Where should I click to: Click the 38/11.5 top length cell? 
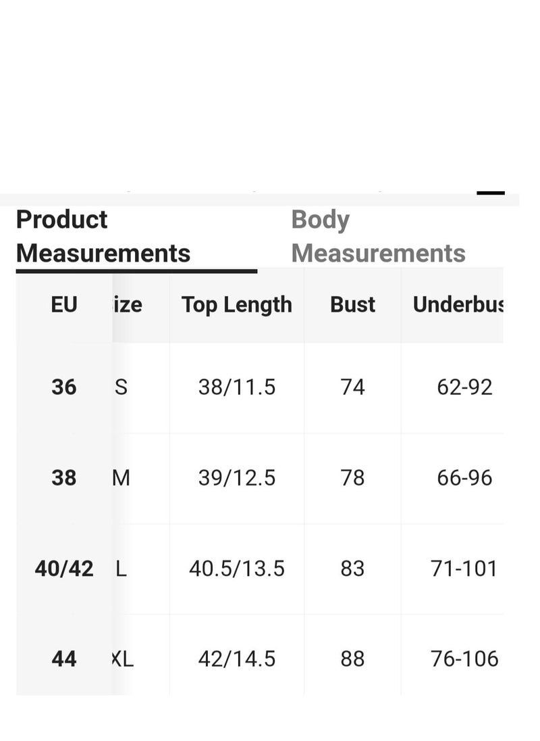pyautogui.click(x=237, y=387)
